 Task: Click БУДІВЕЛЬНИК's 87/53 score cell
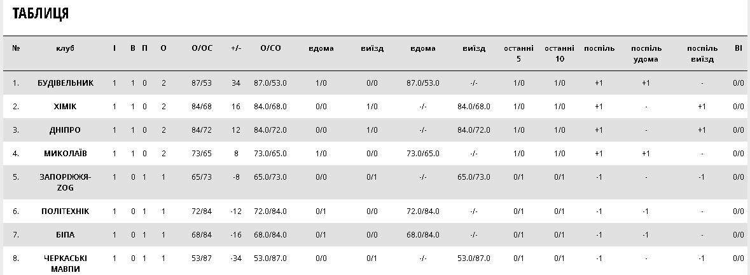coord(202,83)
